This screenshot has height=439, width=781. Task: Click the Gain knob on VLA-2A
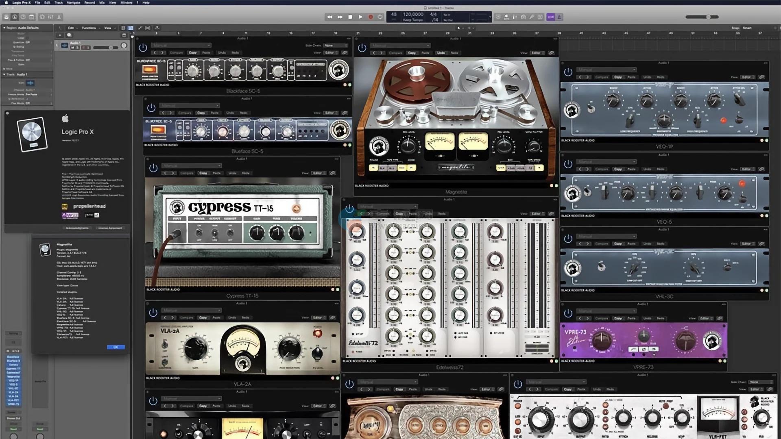tap(195, 348)
